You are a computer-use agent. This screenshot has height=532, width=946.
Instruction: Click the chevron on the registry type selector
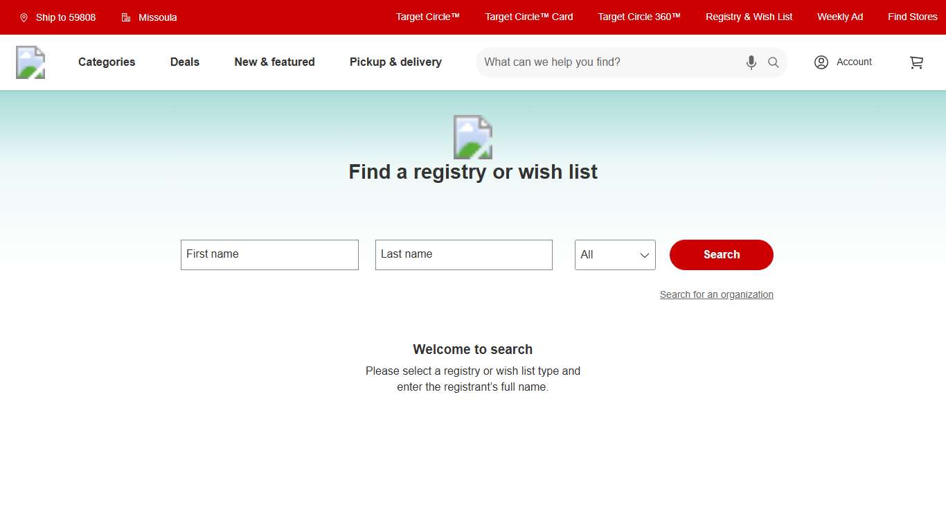point(644,255)
